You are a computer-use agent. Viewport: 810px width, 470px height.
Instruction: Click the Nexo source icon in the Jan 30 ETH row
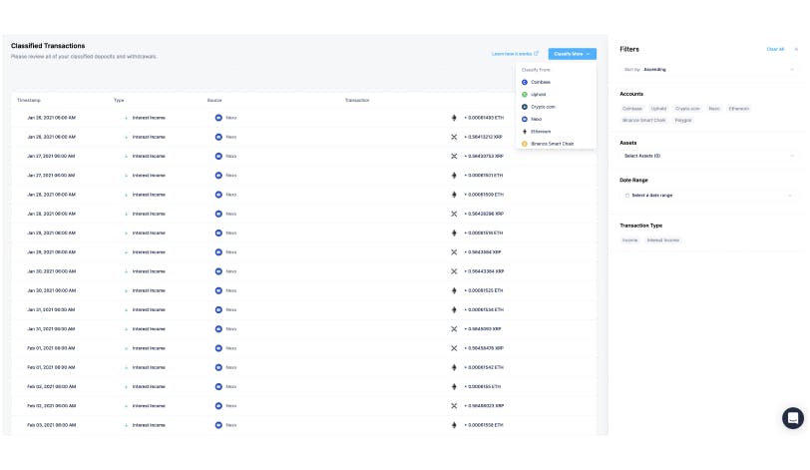click(218, 290)
